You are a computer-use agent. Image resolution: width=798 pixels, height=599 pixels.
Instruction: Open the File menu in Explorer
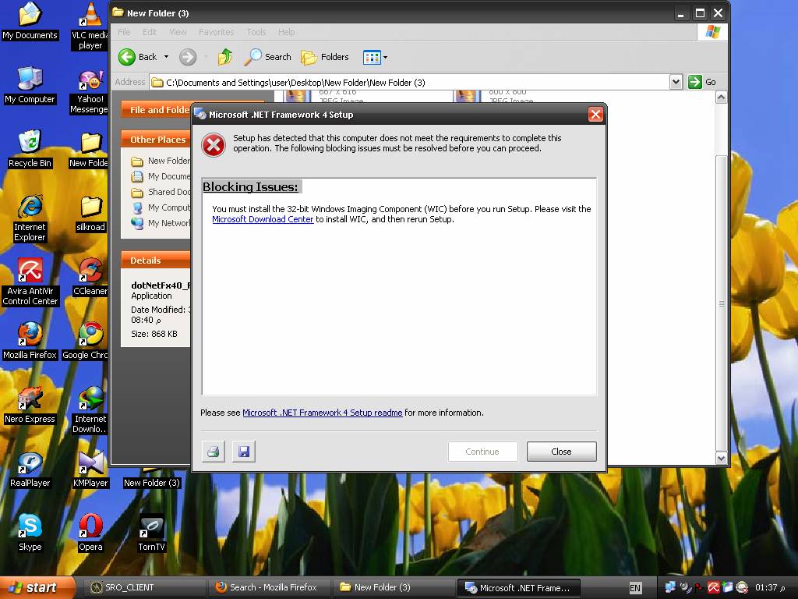[124, 32]
